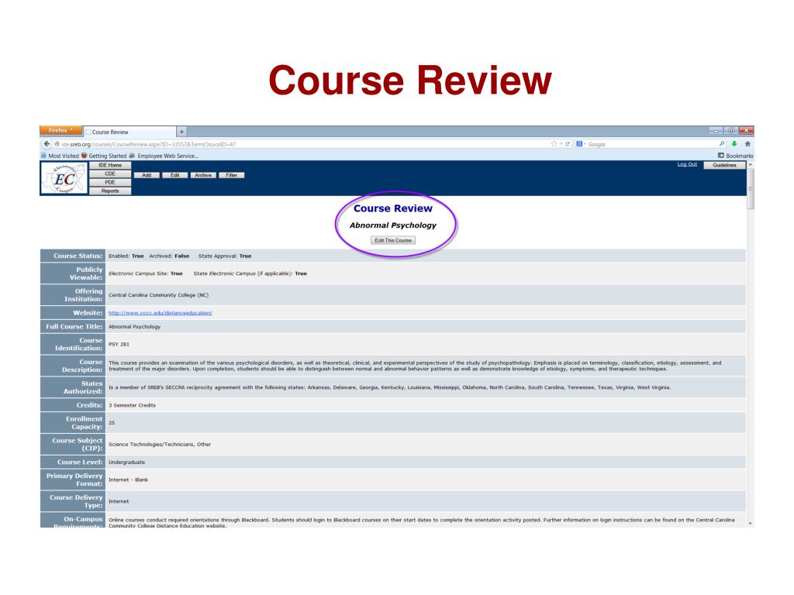Open the Most Visited bookmarks folder
The height and width of the screenshot is (595, 794).
[x=60, y=156]
